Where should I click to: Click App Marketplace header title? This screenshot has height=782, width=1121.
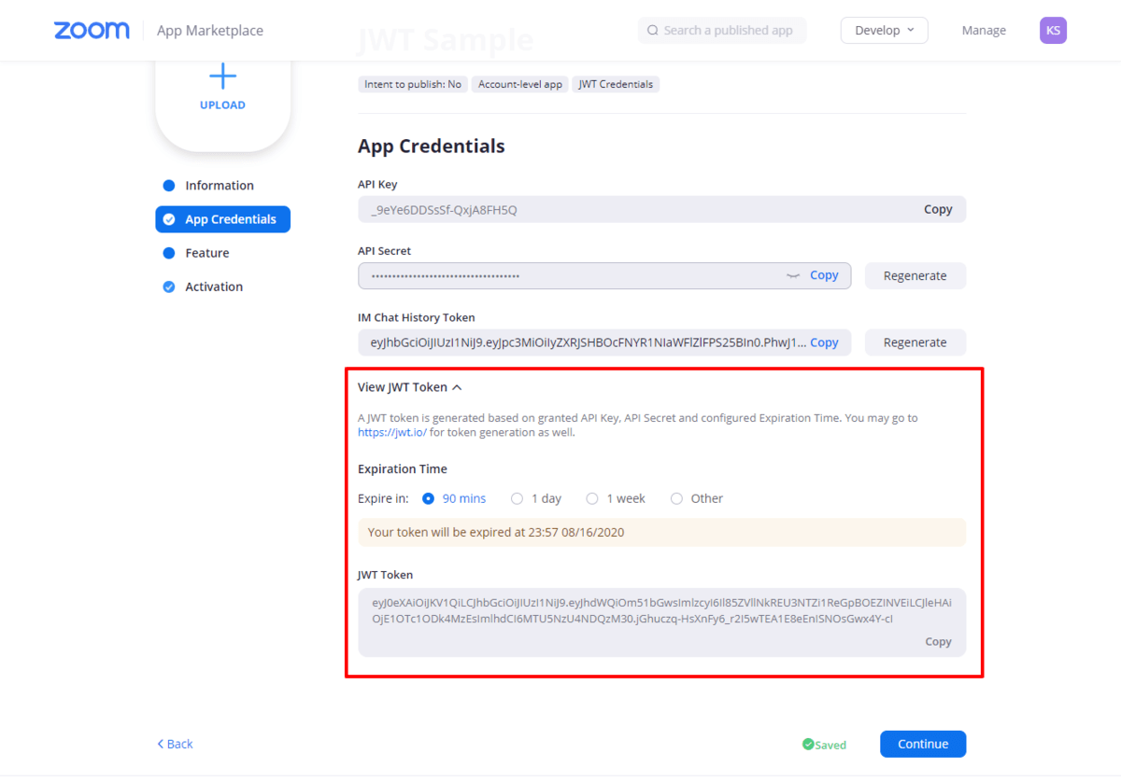click(210, 31)
